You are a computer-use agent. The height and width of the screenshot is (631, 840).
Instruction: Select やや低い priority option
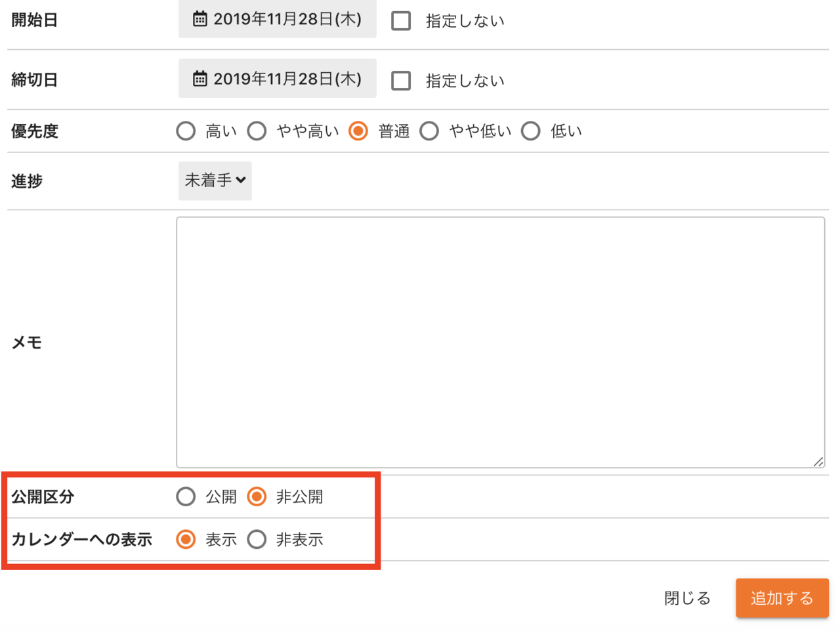429,131
